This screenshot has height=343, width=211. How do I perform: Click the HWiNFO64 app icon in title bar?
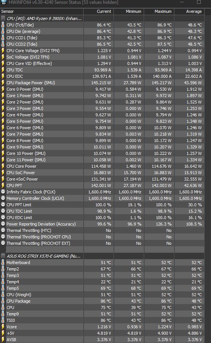[3, 2]
